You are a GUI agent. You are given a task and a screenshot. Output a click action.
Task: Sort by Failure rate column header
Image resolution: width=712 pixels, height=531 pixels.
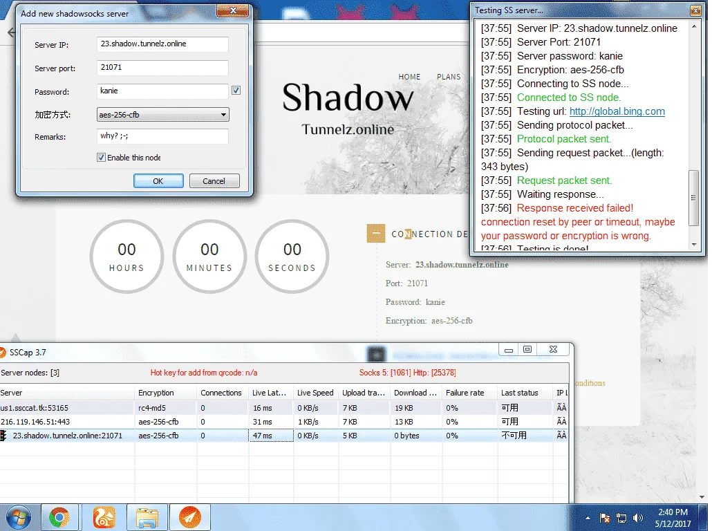(470, 393)
